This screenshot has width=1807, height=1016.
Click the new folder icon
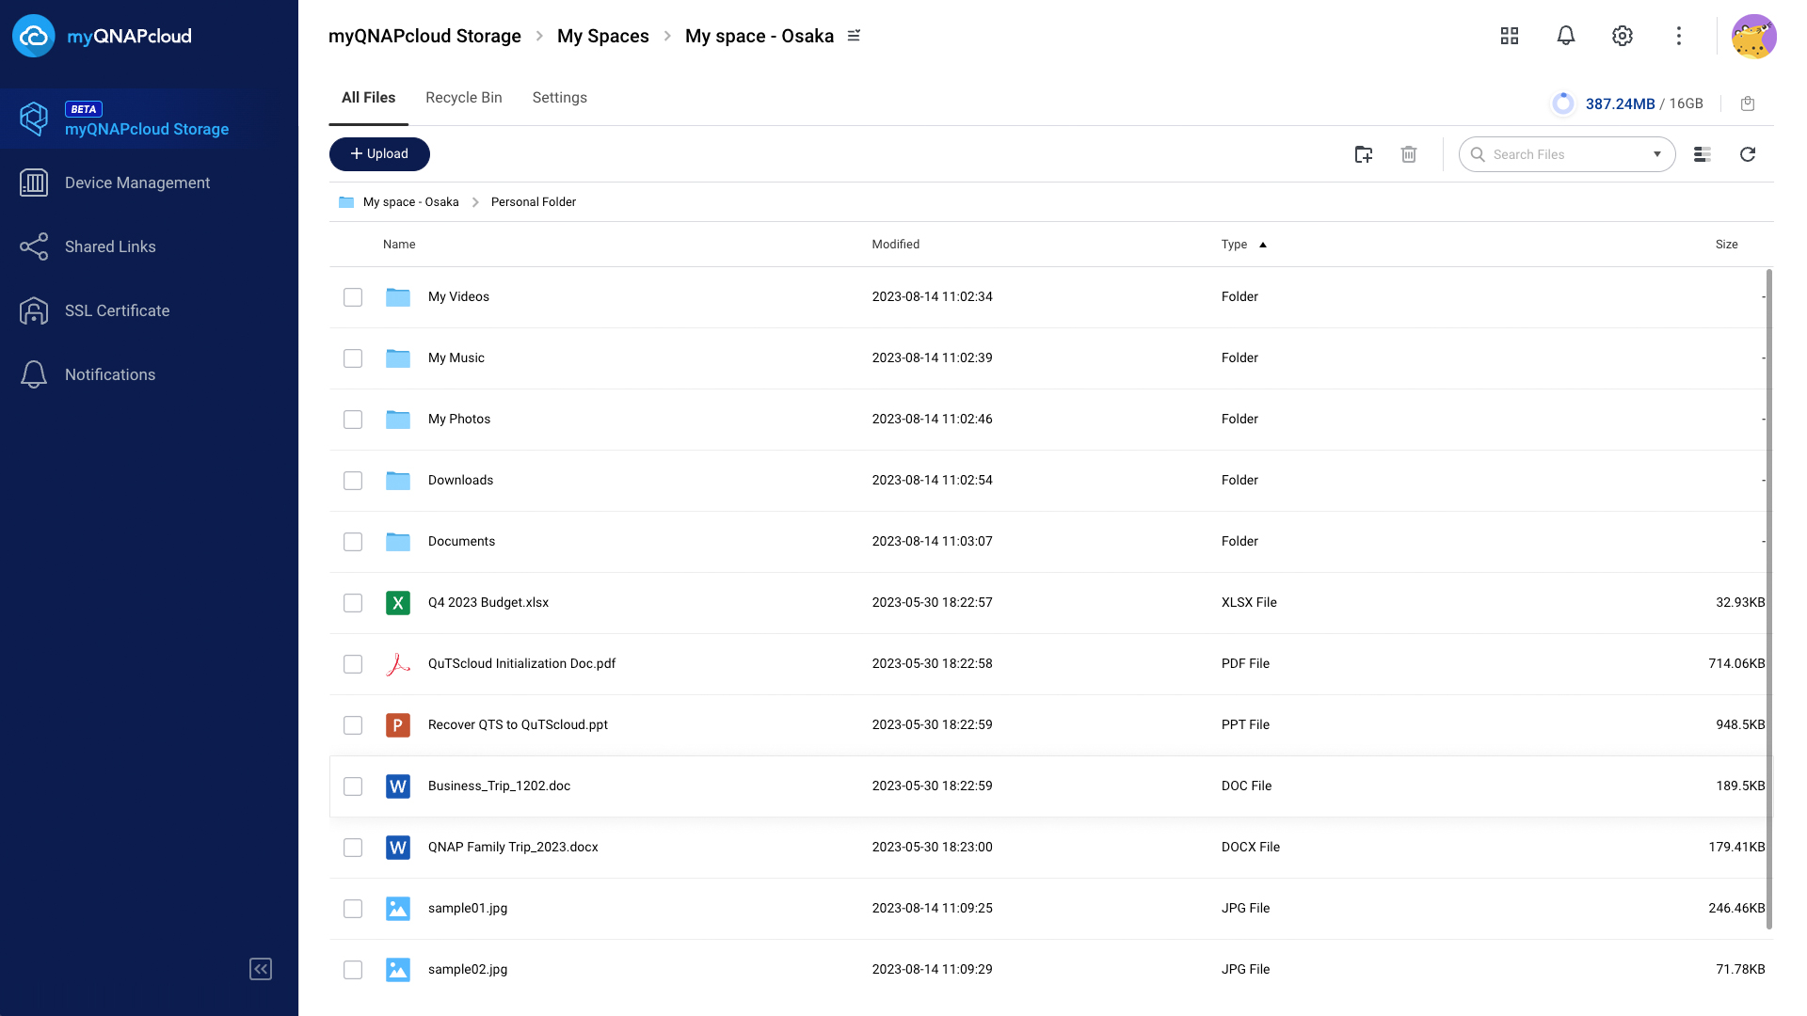point(1363,154)
